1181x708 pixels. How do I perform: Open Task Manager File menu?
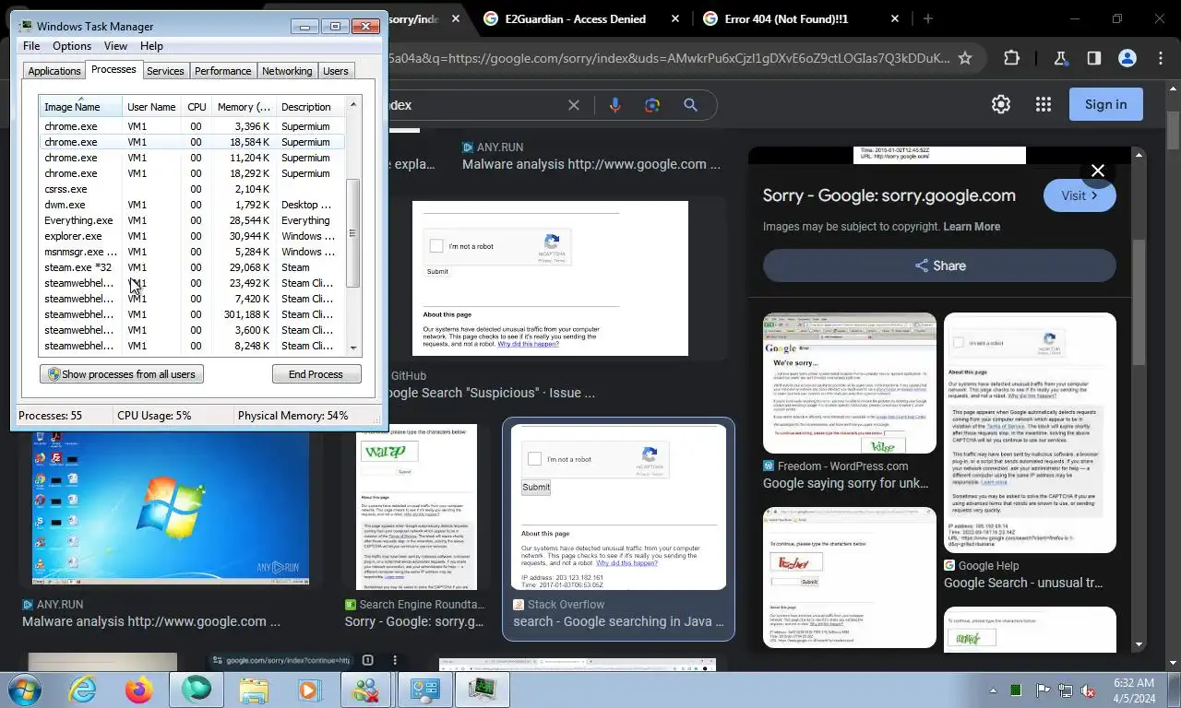tap(31, 46)
